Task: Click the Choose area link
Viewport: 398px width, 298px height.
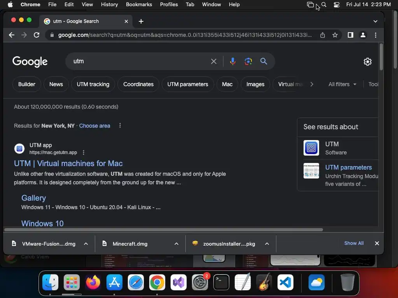Action: click(95, 126)
